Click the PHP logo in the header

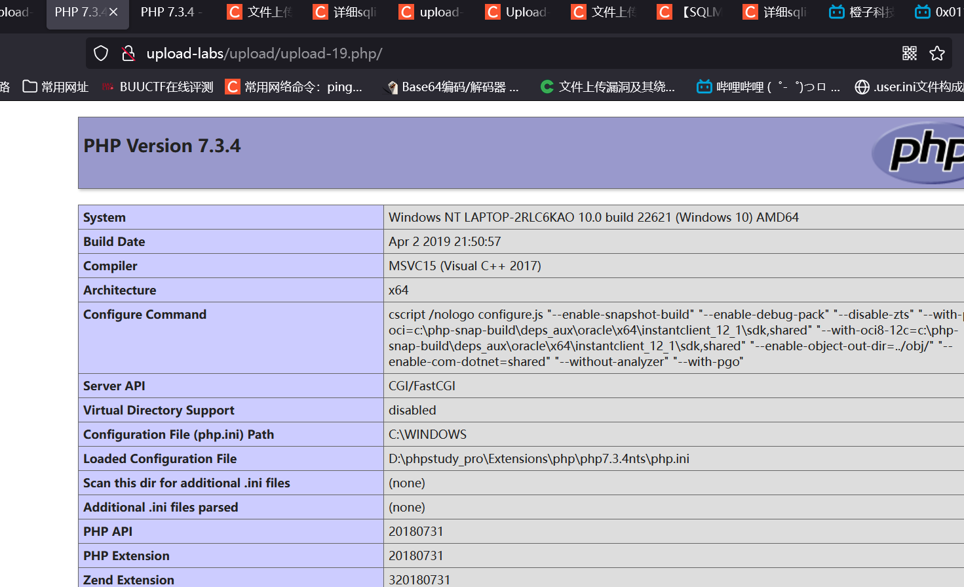(x=918, y=153)
